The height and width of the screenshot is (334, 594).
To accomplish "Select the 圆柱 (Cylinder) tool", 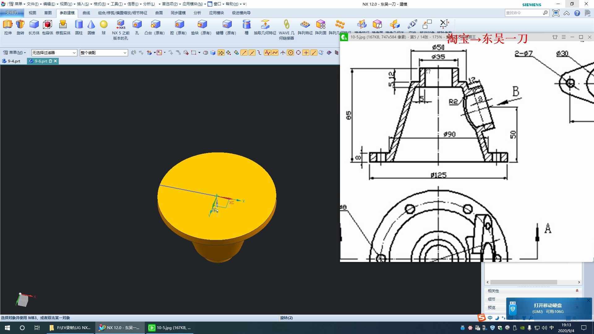I will [x=79, y=25].
